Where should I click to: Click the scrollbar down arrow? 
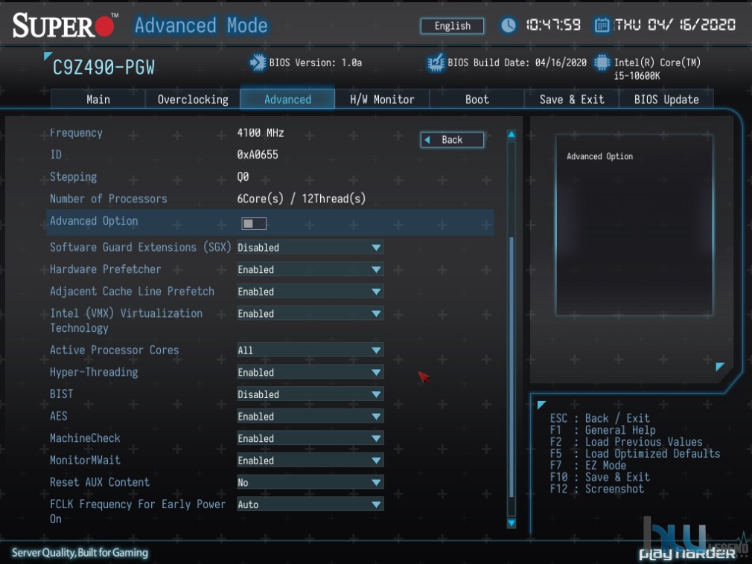512,523
